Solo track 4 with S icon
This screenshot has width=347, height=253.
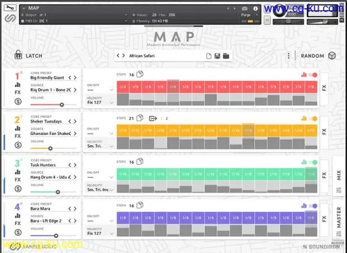pos(18,233)
